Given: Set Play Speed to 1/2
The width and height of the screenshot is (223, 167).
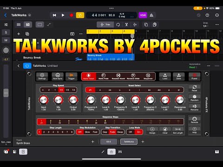Looking at the screenshot, I should pyautogui.click(x=61, y=90).
